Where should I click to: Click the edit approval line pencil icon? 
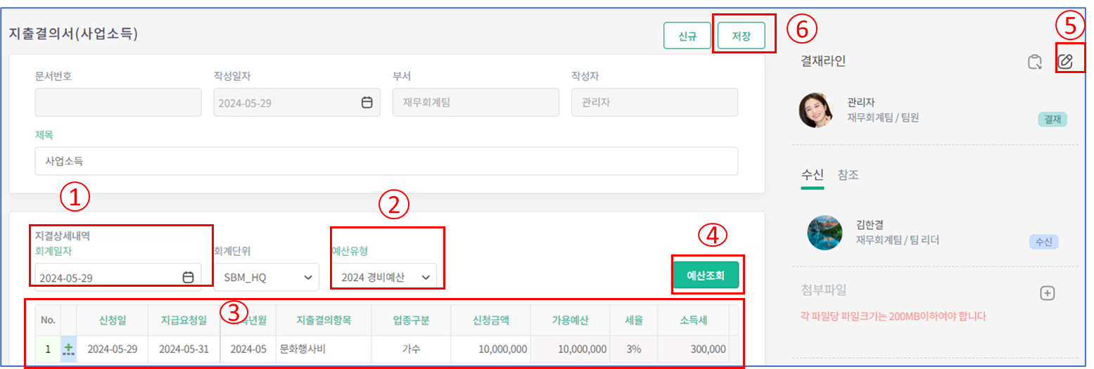1065,62
